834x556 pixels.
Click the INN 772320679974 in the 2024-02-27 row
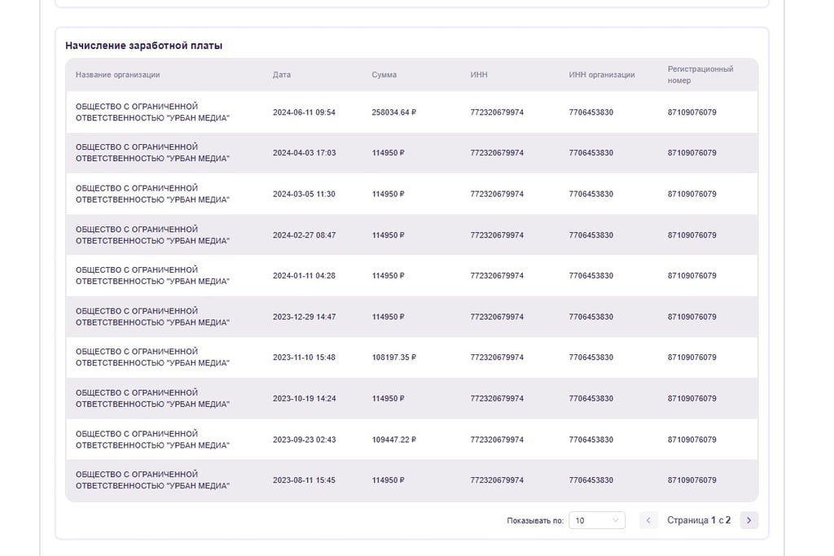tap(497, 235)
